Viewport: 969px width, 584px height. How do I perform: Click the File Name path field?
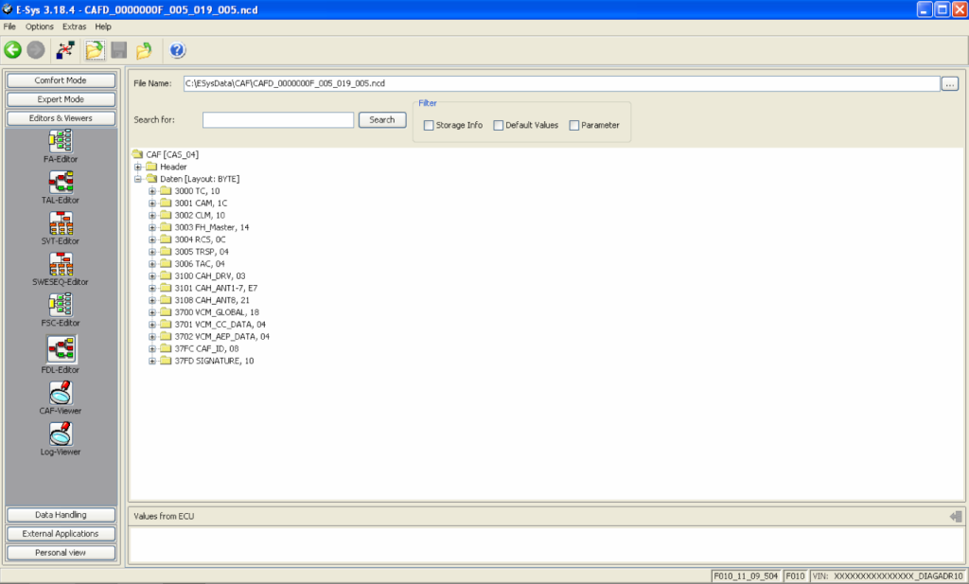[562, 83]
